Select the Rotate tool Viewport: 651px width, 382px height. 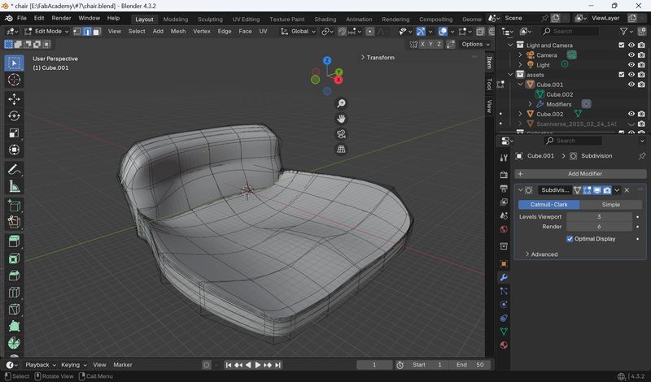pos(14,116)
